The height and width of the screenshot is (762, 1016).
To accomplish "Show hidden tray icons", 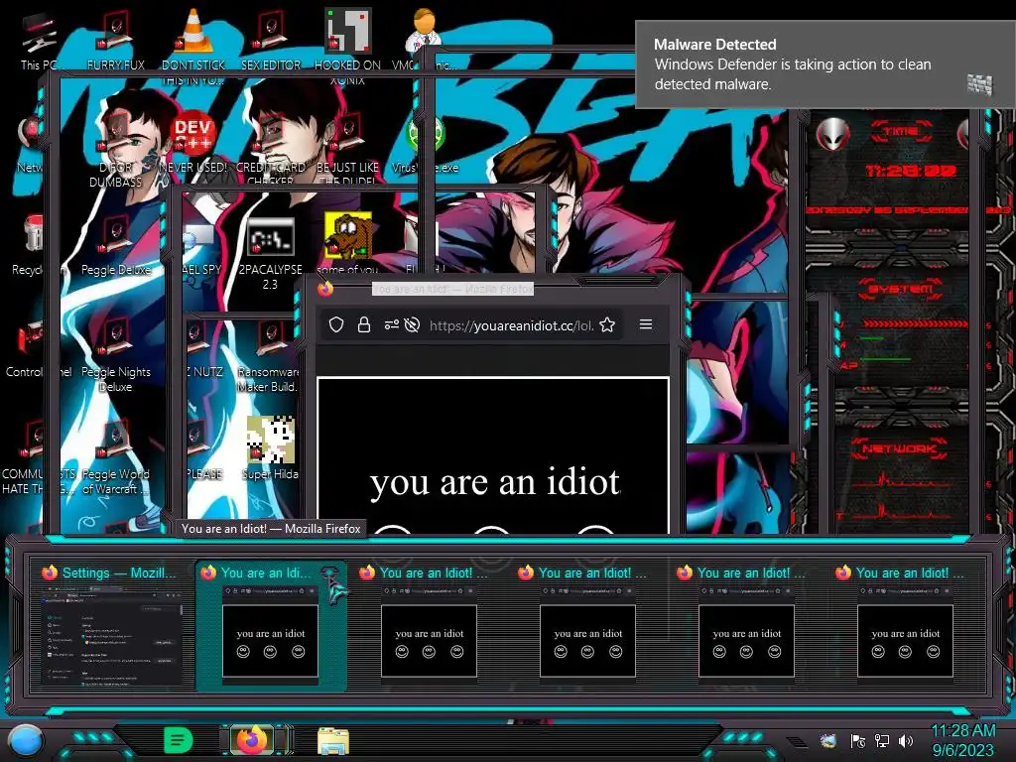I will pos(797,741).
